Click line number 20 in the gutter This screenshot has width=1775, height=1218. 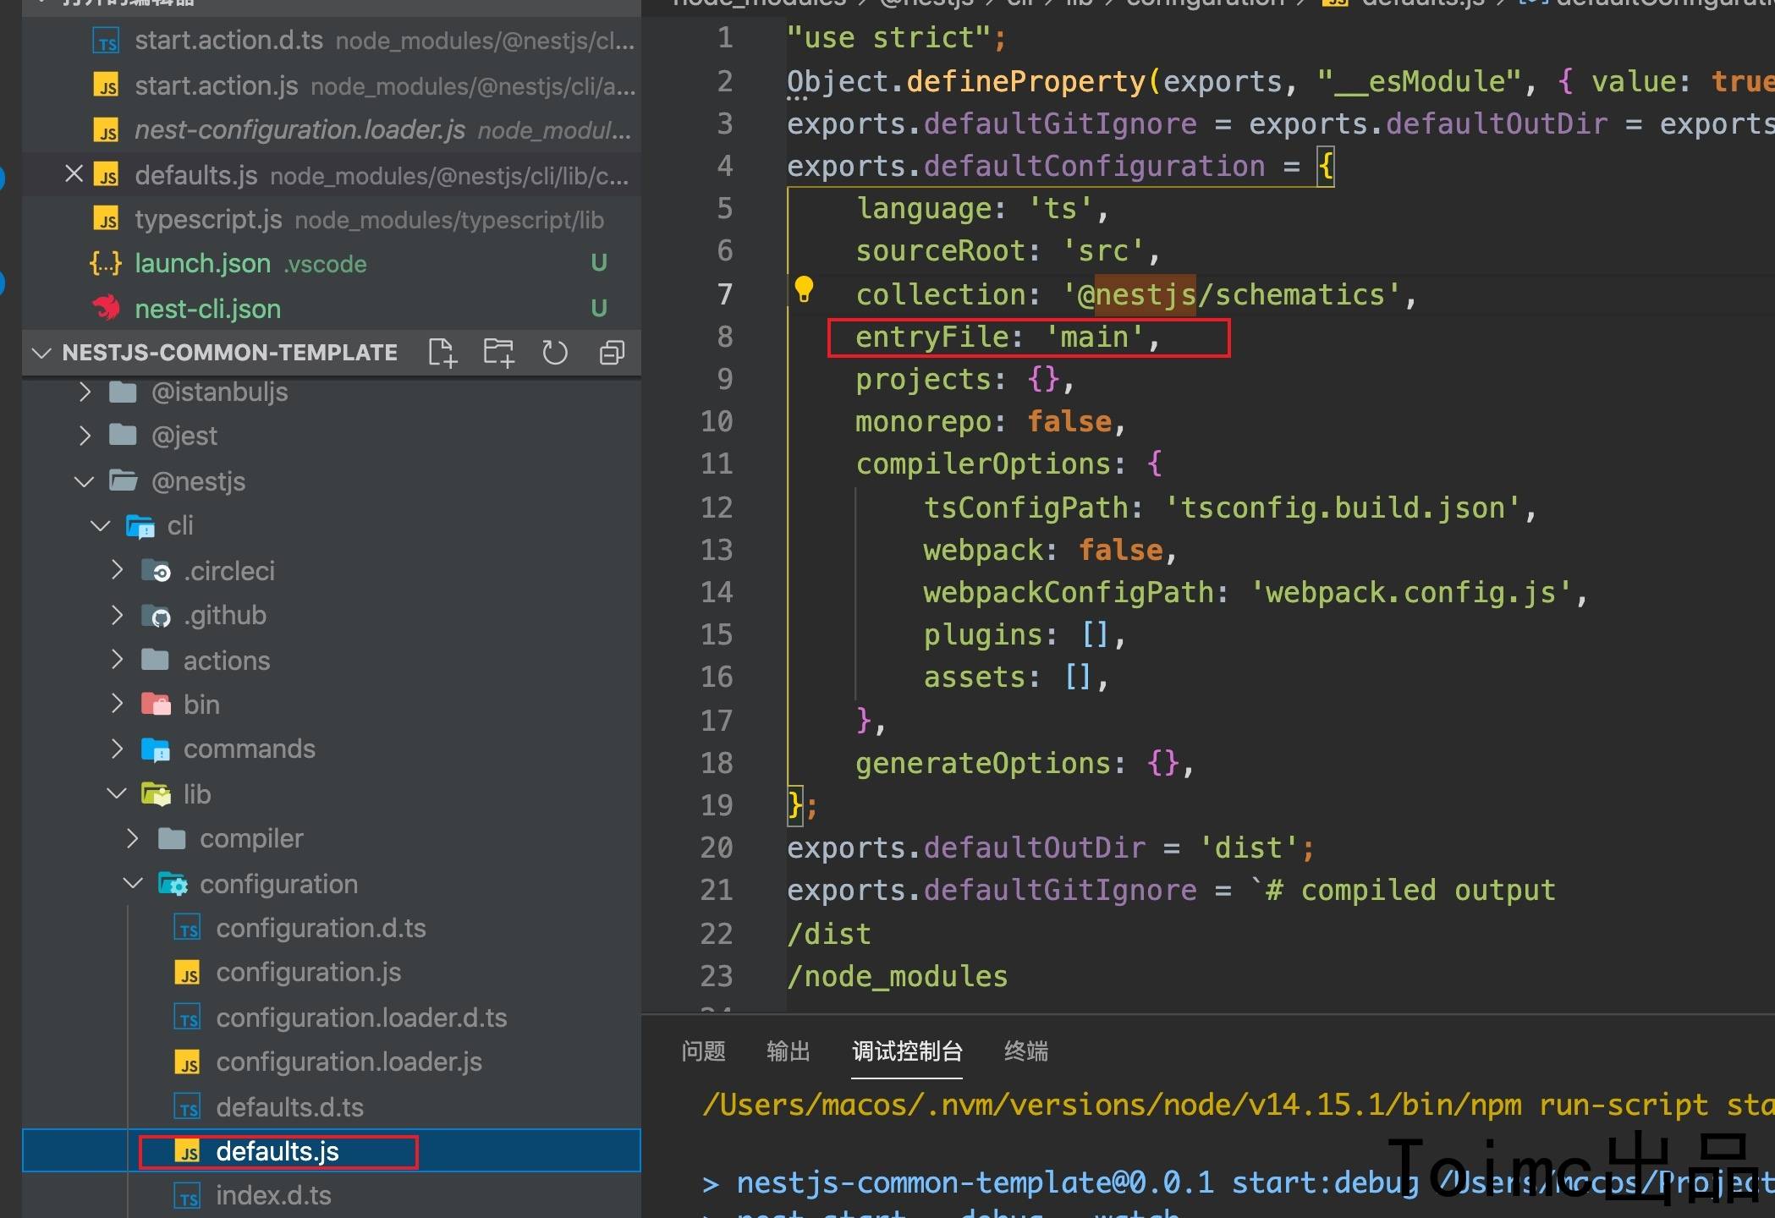coord(717,848)
